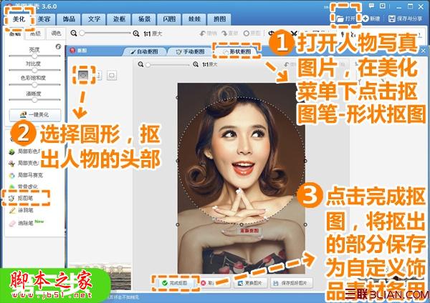Open the 饰品 tab
The width and height of the screenshot is (430, 303).
tap(69, 19)
